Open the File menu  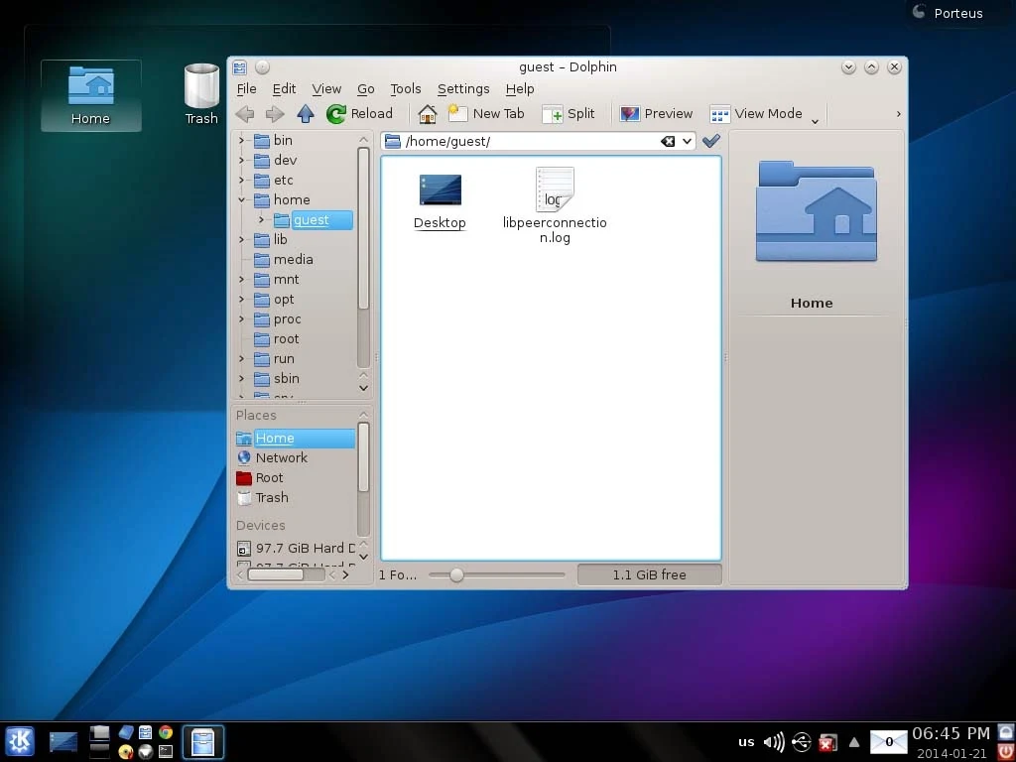246,88
